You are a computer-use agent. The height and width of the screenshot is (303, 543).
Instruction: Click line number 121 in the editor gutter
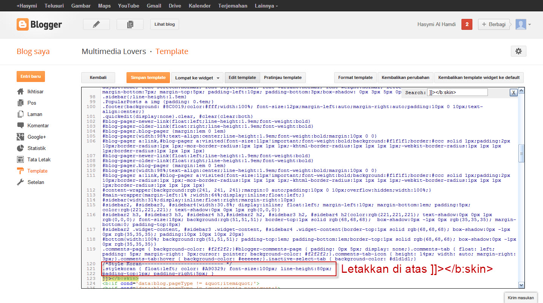pyautogui.click(x=91, y=269)
